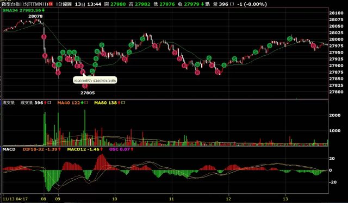Click the 28100 price axis label
This screenshot has height=203, width=348.
click(x=336, y=13)
